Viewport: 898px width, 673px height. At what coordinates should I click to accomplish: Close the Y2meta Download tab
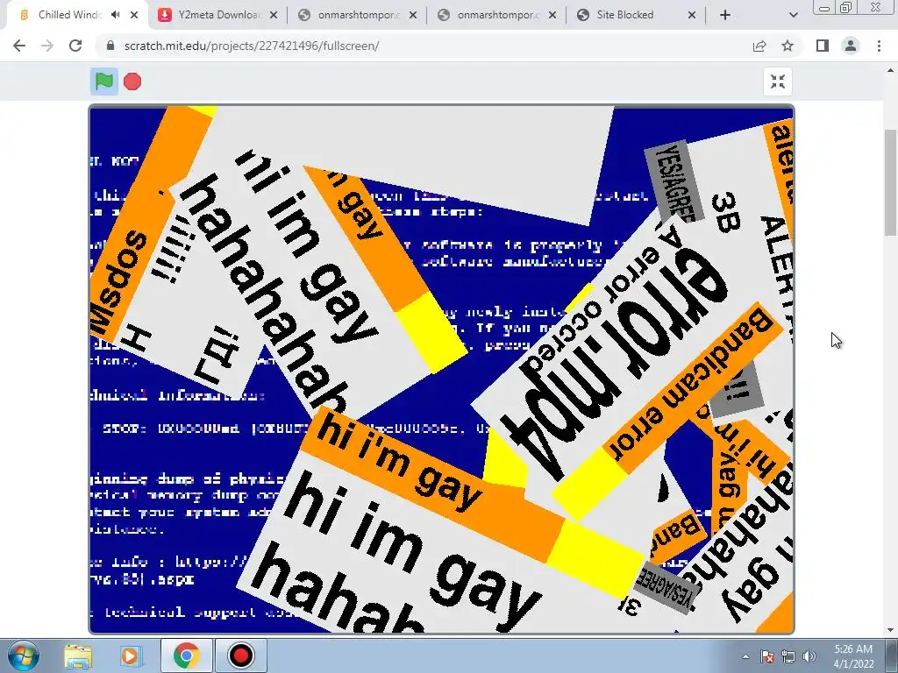[x=274, y=15]
